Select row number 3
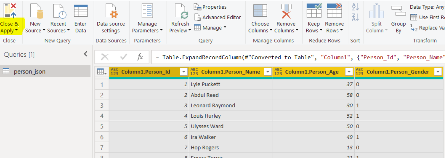445x158 pixels. [x=102, y=105]
